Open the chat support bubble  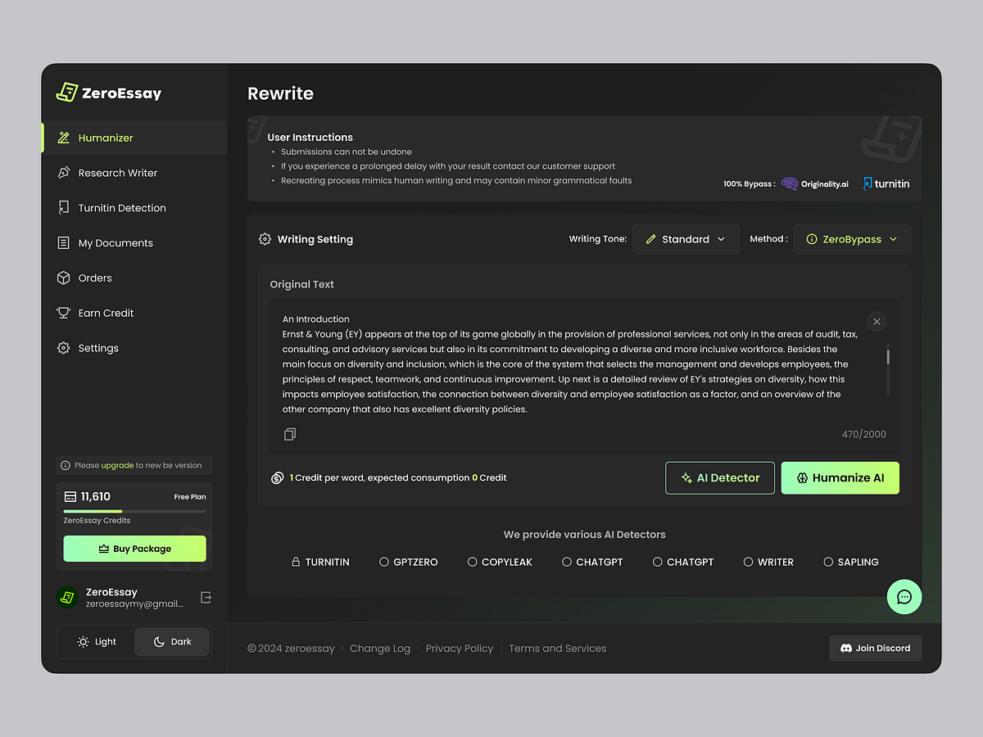coord(904,597)
